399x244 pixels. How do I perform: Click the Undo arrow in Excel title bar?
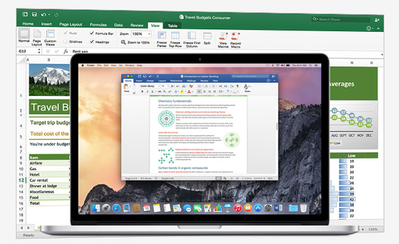[x=44, y=15]
